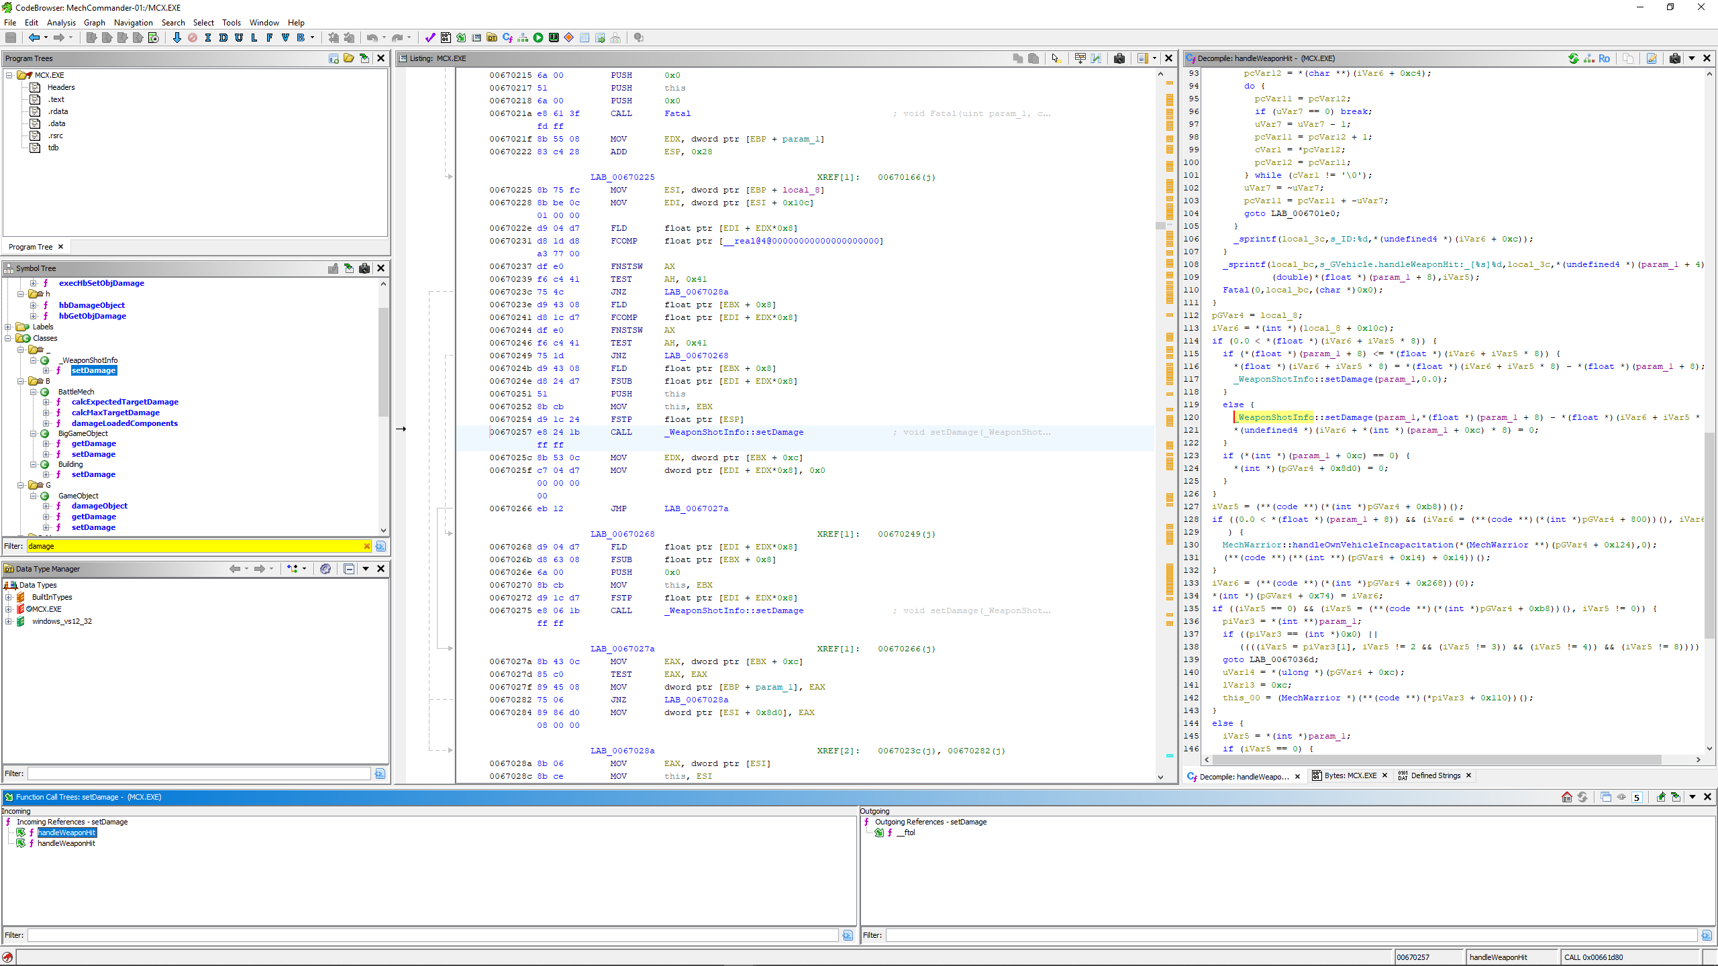Click the Data Type Manager filter field
This screenshot has width=1718, height=966.
(199, 773)
